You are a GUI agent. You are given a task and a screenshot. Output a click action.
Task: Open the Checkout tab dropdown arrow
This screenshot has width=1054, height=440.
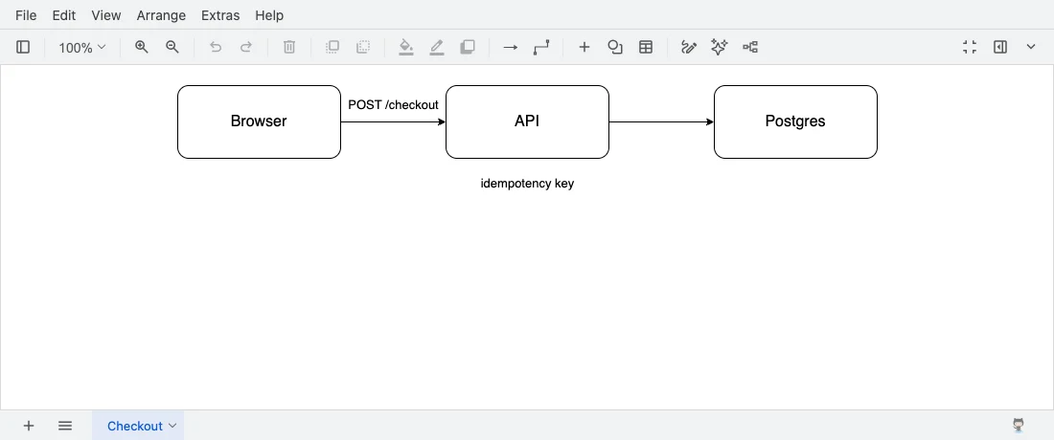click(172, 426)
